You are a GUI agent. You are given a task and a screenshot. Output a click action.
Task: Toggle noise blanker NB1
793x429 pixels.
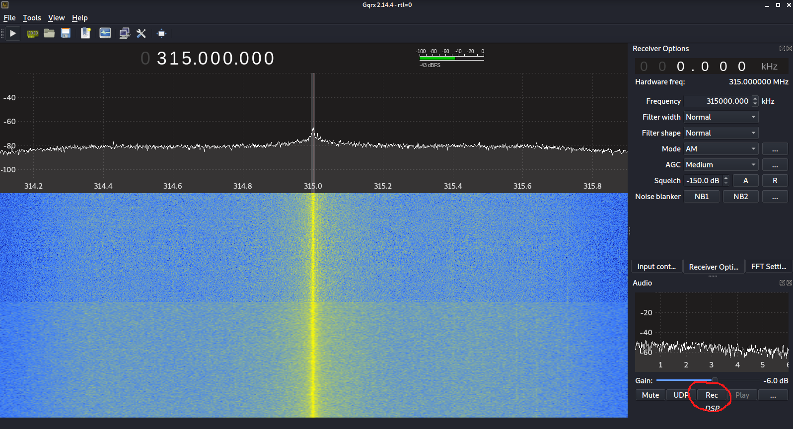[x=702, y=197]
